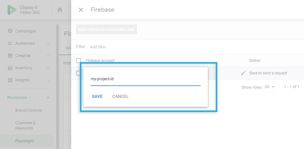
Task: Go to the home icon
Action: click(x=60, y=10)
